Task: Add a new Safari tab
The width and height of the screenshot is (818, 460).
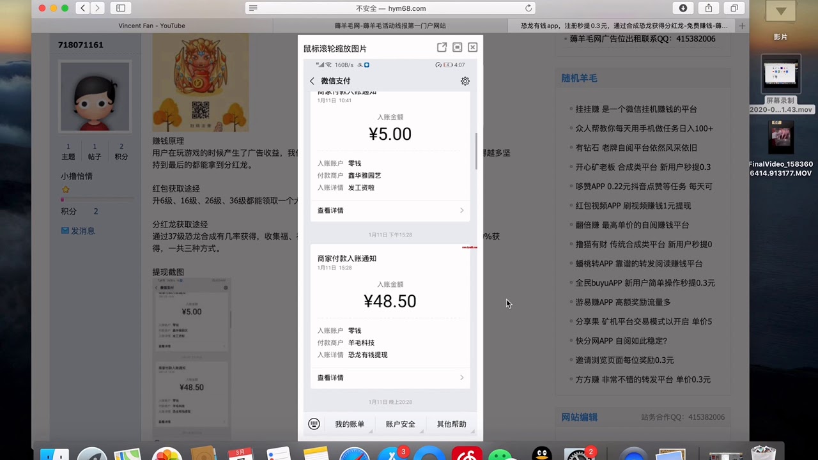Action: pyautogui.click(x=741, y=26)
